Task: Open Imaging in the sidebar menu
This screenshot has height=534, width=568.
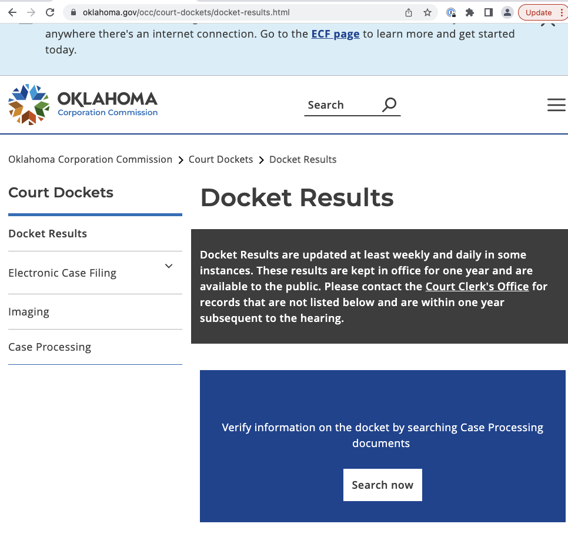Action: point(29,312)
